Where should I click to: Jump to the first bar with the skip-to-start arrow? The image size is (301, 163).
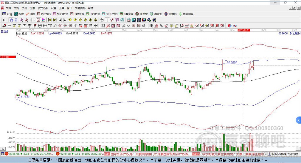coord(49,20)
